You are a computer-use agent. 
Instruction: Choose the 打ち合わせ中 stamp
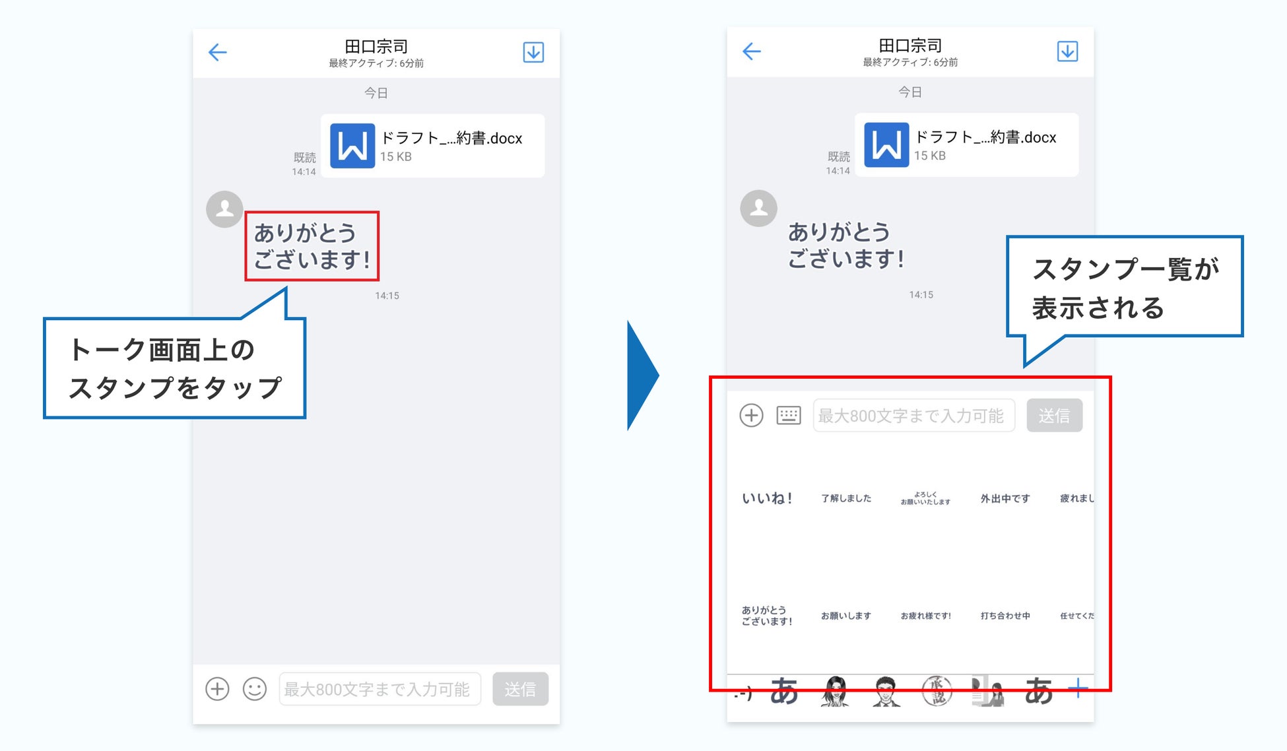(1005, 616)
